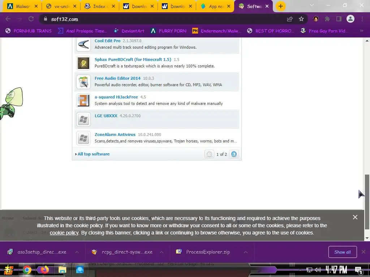
Task: Expand options for aso3setup_direc....exe download
Action: tap(77, 252)
